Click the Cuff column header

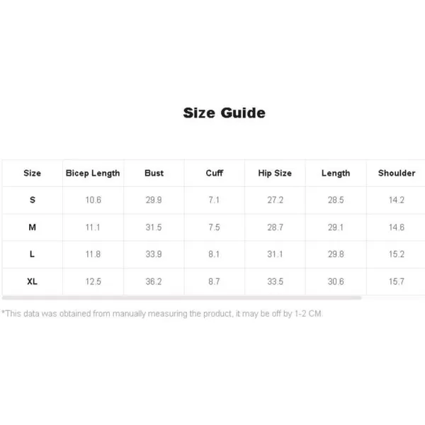tap(215, 173)
